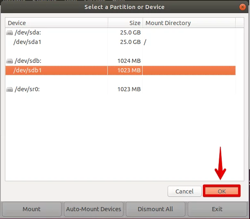Click the Dismount All button
The image size is (250, 219).
tap(155, 209)
